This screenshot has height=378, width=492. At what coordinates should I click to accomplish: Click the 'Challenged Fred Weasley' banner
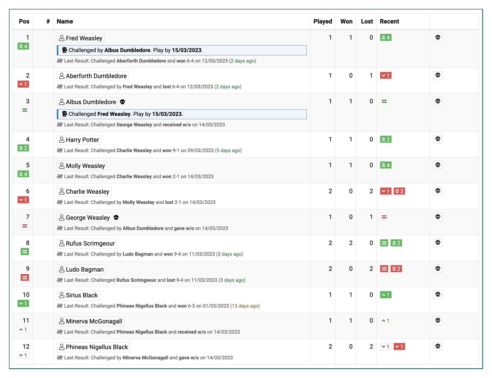click(182, 114)
